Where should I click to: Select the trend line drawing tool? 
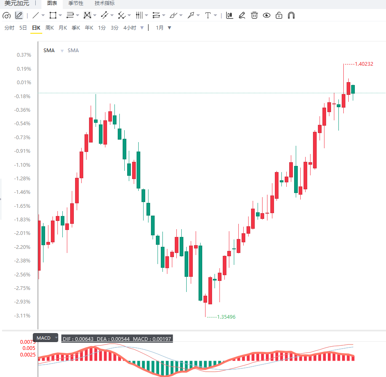(x=36, y=15)
